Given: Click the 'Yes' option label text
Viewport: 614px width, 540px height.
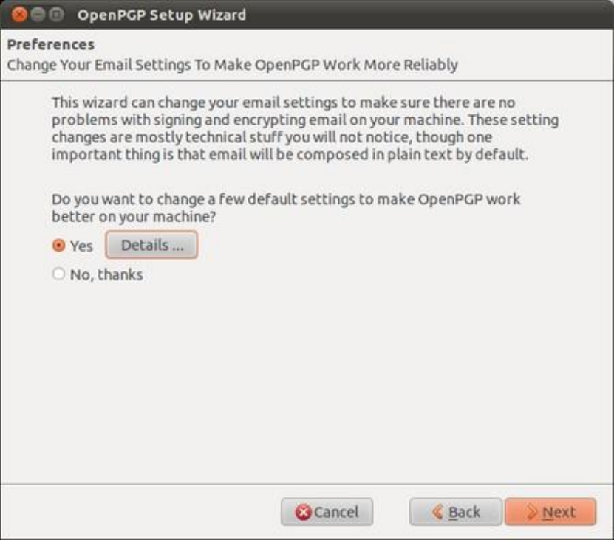Looking at the screenshot, I should pos(81,246).
